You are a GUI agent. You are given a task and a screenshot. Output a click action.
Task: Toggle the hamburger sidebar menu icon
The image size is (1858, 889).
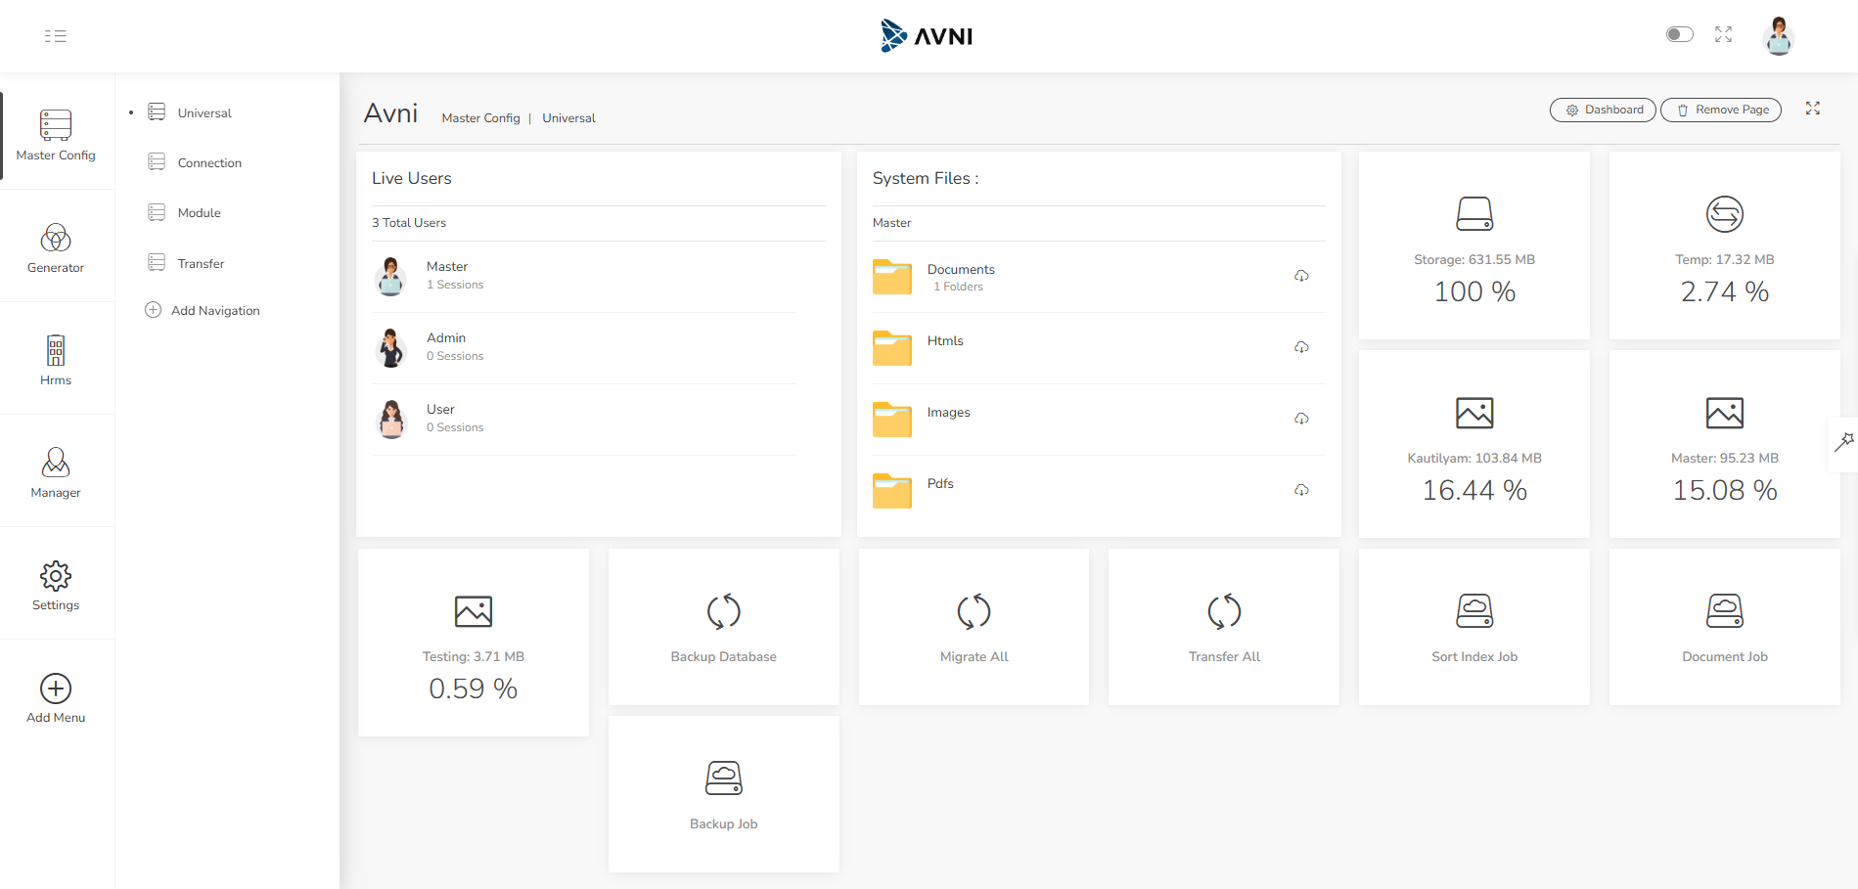tap(56, 36)
